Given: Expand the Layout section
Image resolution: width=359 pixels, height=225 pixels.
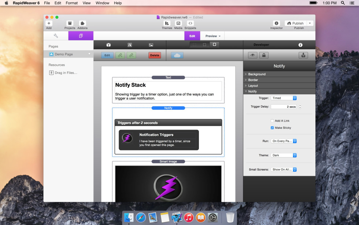Looking at the screenshot, I should [279, 86].
